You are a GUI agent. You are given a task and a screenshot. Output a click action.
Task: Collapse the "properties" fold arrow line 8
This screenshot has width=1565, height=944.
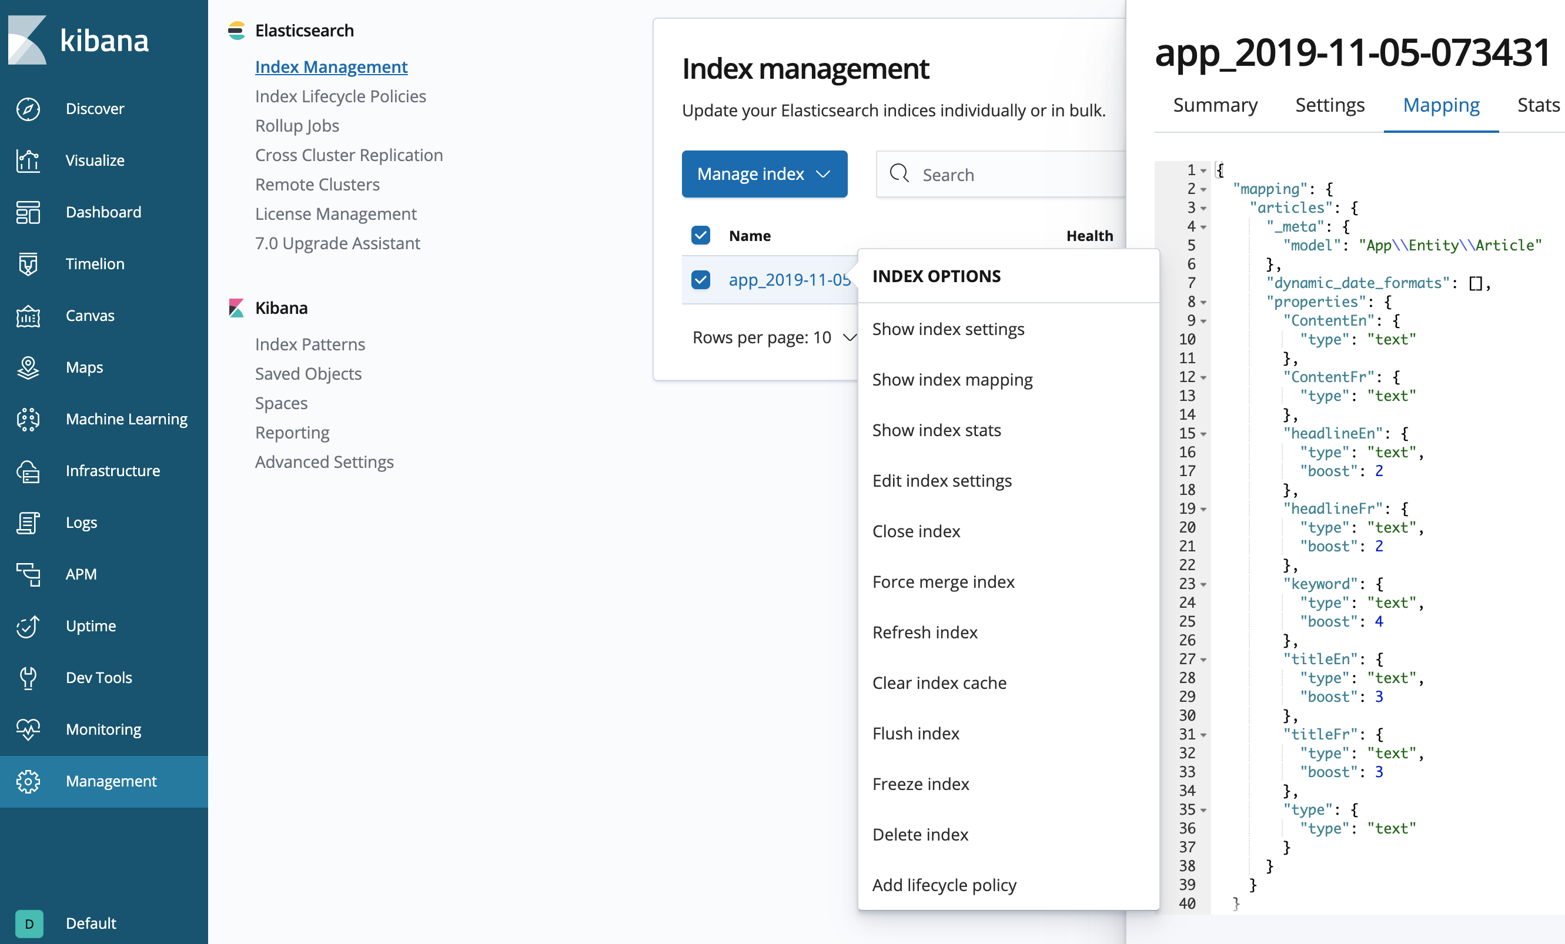point(1203,303)
